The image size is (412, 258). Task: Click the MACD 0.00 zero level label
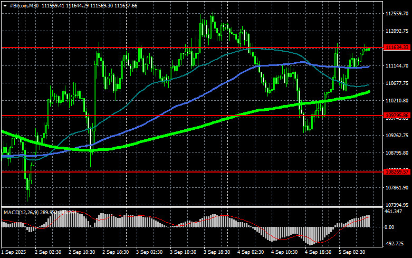pos(390,227)
